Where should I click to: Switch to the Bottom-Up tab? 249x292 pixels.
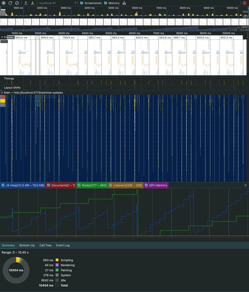point(27,245)
